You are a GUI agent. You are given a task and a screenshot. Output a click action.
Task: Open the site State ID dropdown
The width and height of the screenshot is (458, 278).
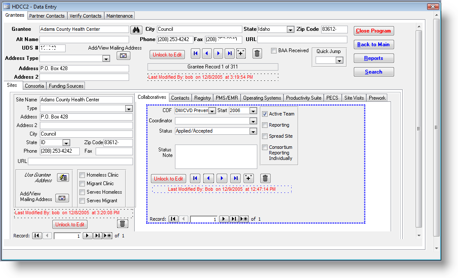coord(66,143)
